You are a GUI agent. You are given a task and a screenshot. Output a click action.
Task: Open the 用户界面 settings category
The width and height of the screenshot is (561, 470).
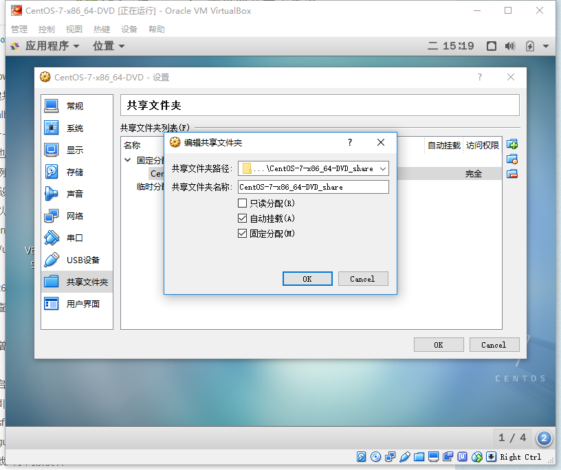[x=76, y=304]
